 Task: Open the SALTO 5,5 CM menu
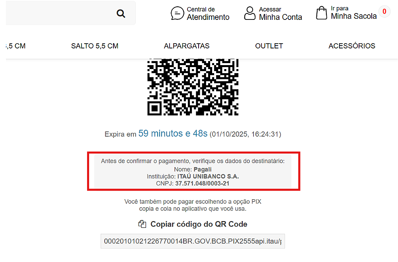(x=95, y=46)
